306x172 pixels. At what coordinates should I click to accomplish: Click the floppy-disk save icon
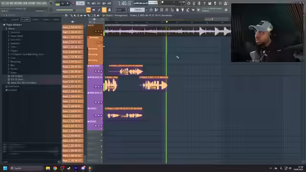coord(209,3)
